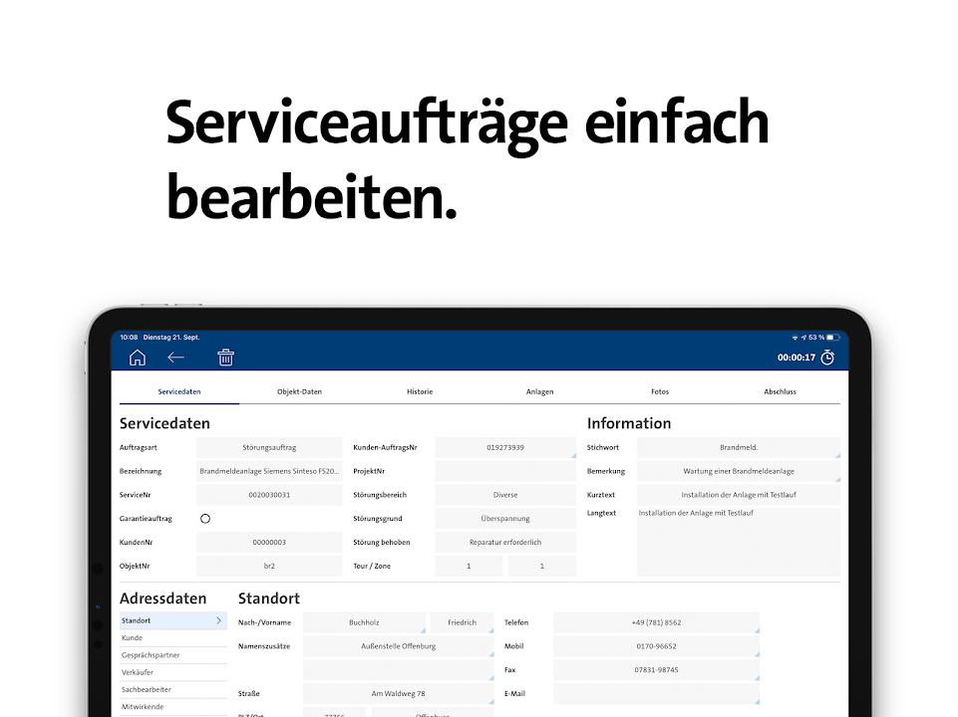The image size is (958, 717).
Task: Toggle the Garantieauftrag radio button
Action: tap(205, 519)
